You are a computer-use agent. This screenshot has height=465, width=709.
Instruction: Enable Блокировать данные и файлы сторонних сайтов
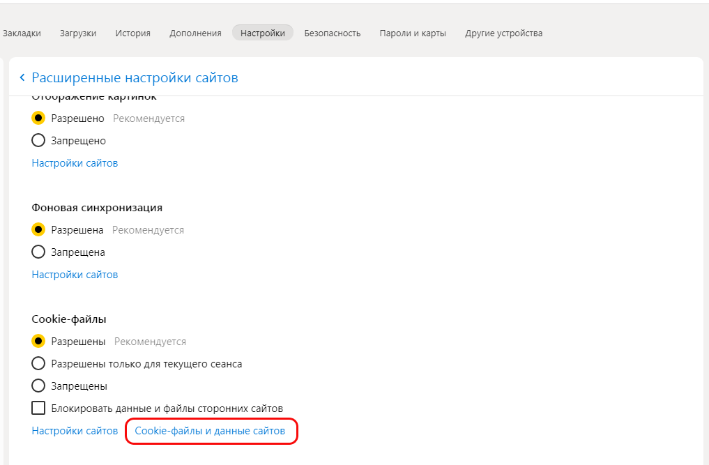(x=39, y=409)
